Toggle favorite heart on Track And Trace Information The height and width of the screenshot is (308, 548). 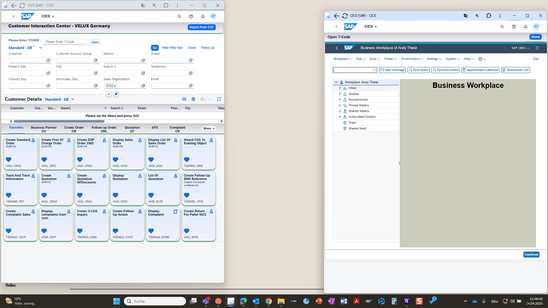(9, 195)
